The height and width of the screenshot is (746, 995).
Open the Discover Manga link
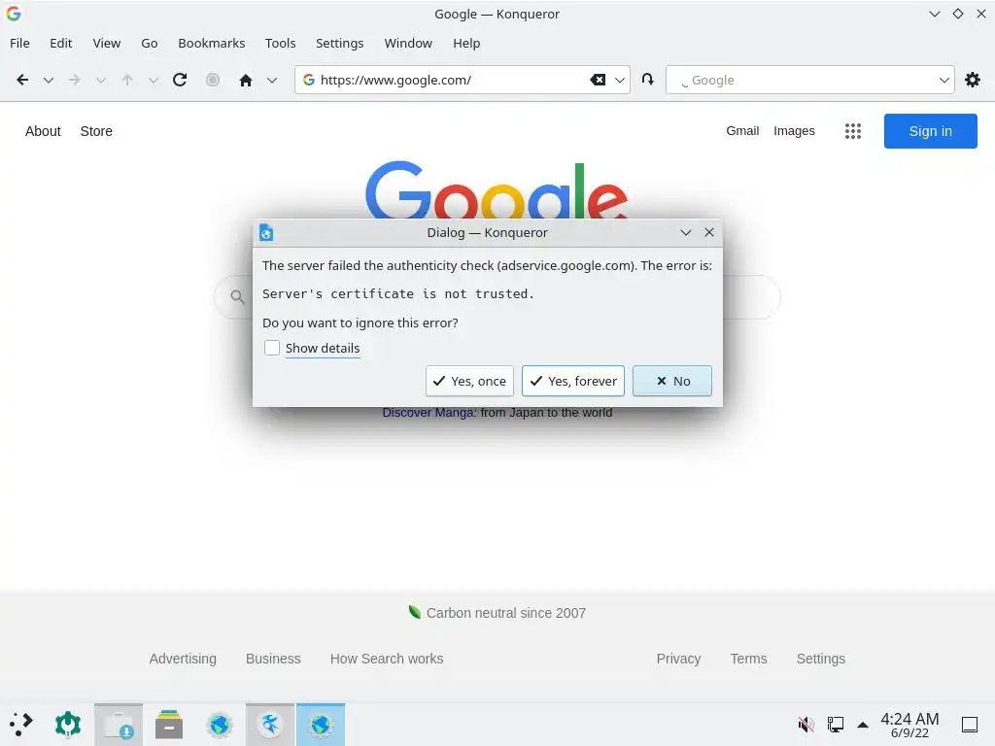click(x=429, y=412)
